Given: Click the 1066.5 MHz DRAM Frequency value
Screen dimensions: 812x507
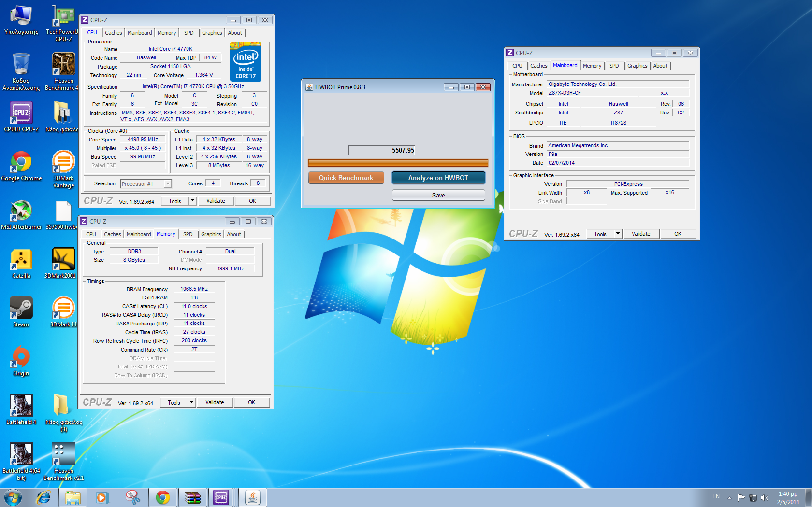Looking at the screenshot, I should point(194,289).
